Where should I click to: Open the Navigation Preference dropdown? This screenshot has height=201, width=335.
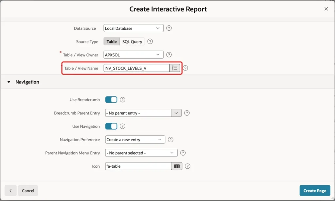135,140
